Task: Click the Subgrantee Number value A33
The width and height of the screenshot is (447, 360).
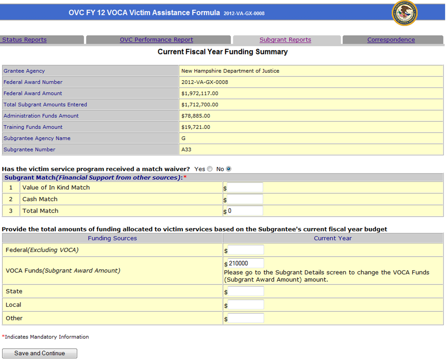Action: click(x=186, y=149)
